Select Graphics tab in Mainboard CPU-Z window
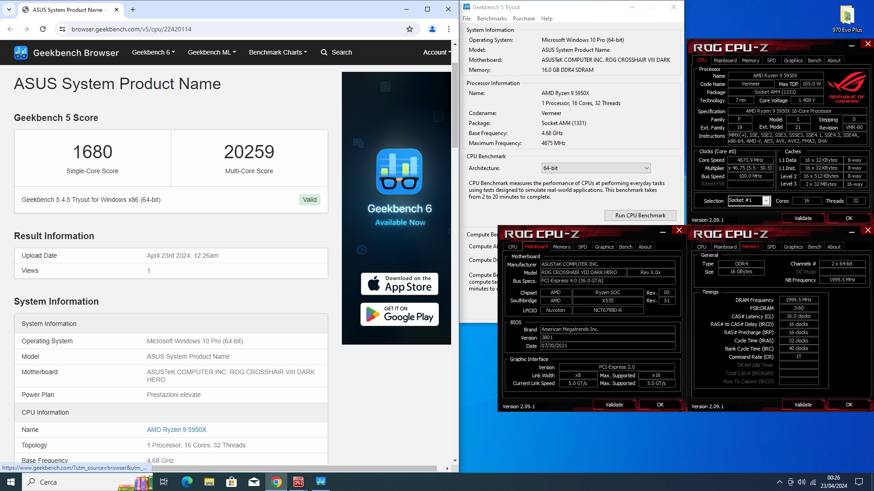 (x=604, y=247)
